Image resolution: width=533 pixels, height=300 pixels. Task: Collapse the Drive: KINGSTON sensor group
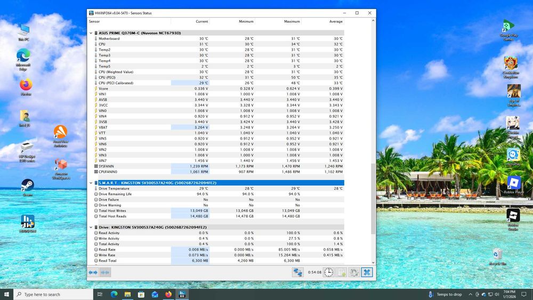pyautogui.click(x=91, y=228)
